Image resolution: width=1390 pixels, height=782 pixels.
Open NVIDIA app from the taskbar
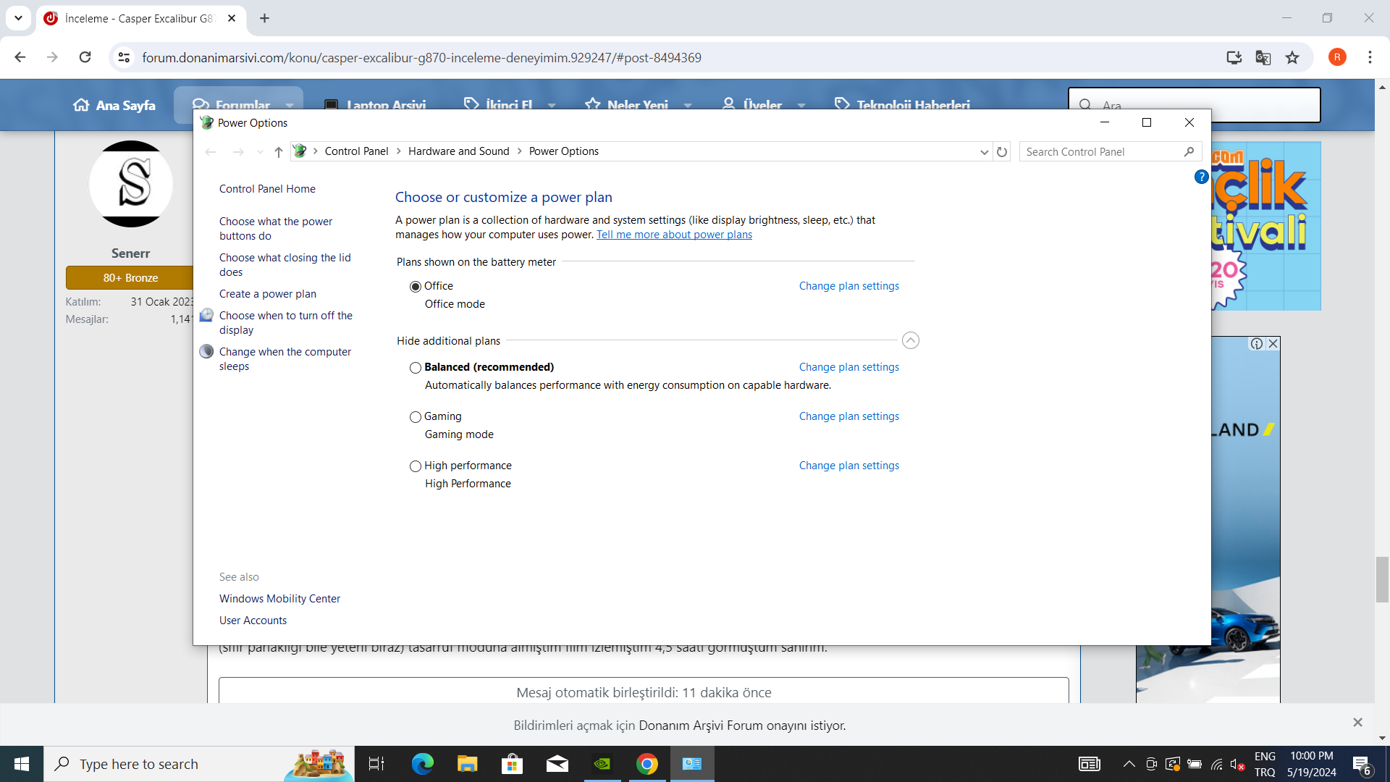click(x=602, y=764)
